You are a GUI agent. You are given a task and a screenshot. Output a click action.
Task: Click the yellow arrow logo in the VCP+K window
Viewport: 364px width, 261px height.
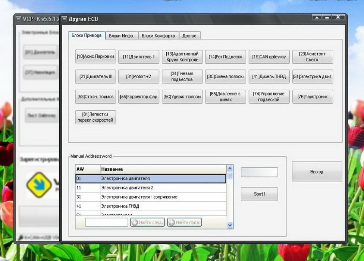(39, 185)
